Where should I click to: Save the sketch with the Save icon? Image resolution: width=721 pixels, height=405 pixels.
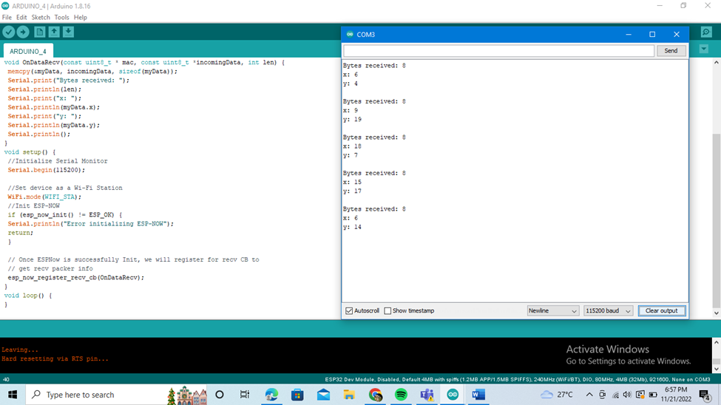[68, 32]
